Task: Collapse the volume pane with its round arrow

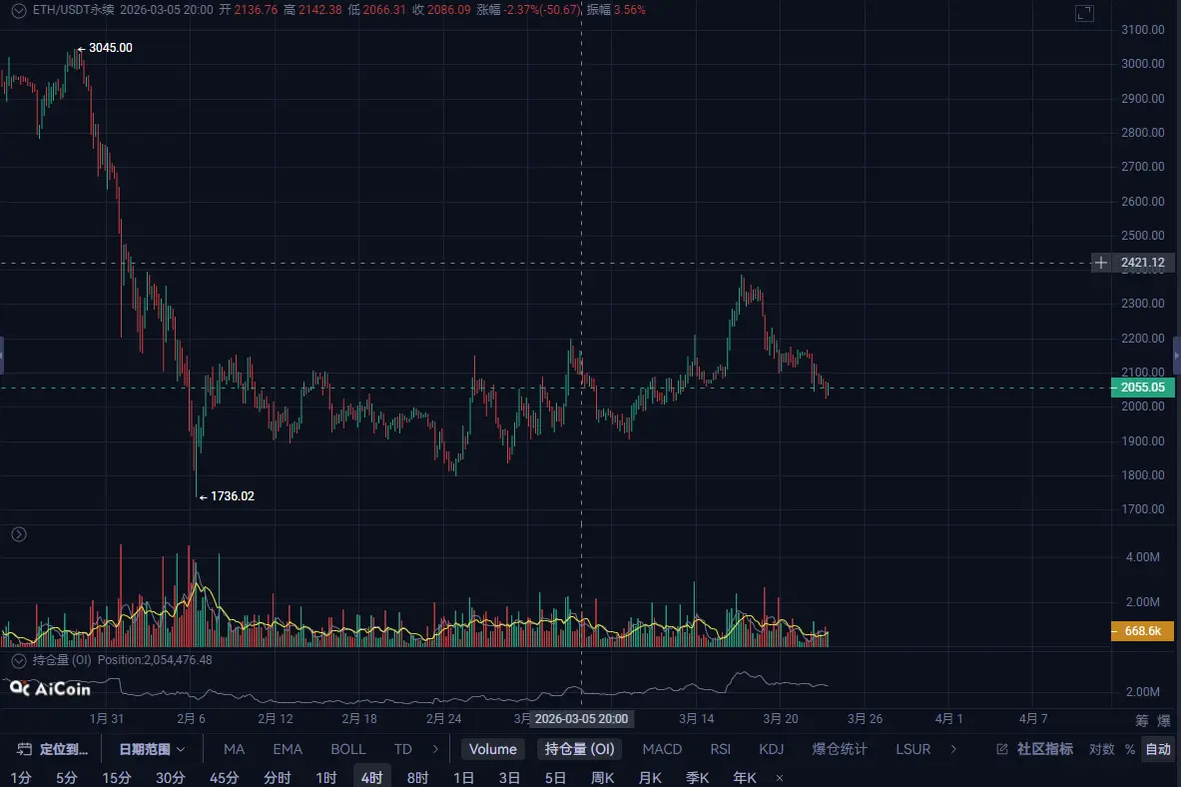Action: pyautogui.click(x=19, y=534)
